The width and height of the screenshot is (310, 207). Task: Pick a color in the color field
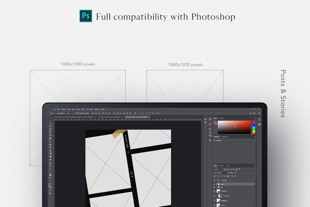234,127
